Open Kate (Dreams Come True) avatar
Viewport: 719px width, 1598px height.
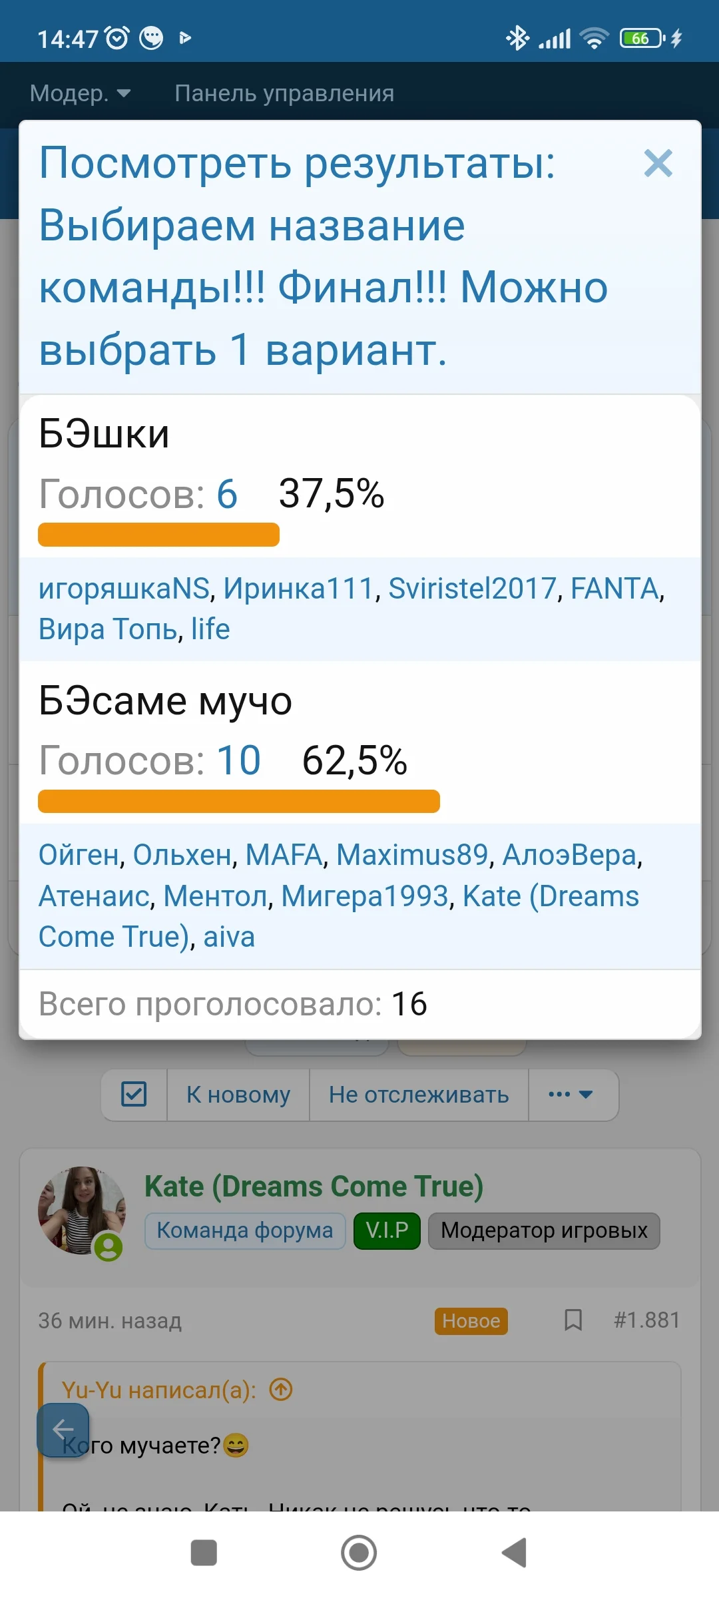click(x=82, y=1210)
